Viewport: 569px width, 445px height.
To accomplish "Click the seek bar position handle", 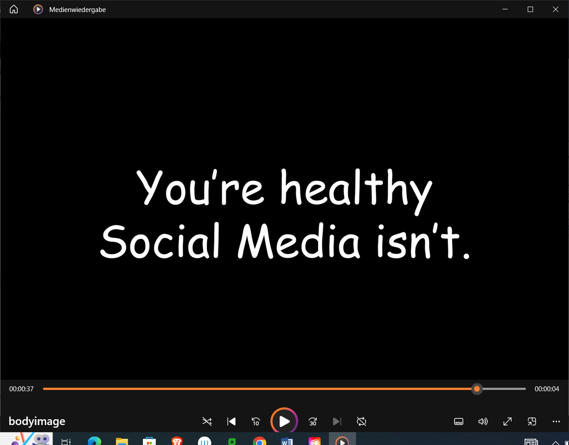I will pos(477,389).
